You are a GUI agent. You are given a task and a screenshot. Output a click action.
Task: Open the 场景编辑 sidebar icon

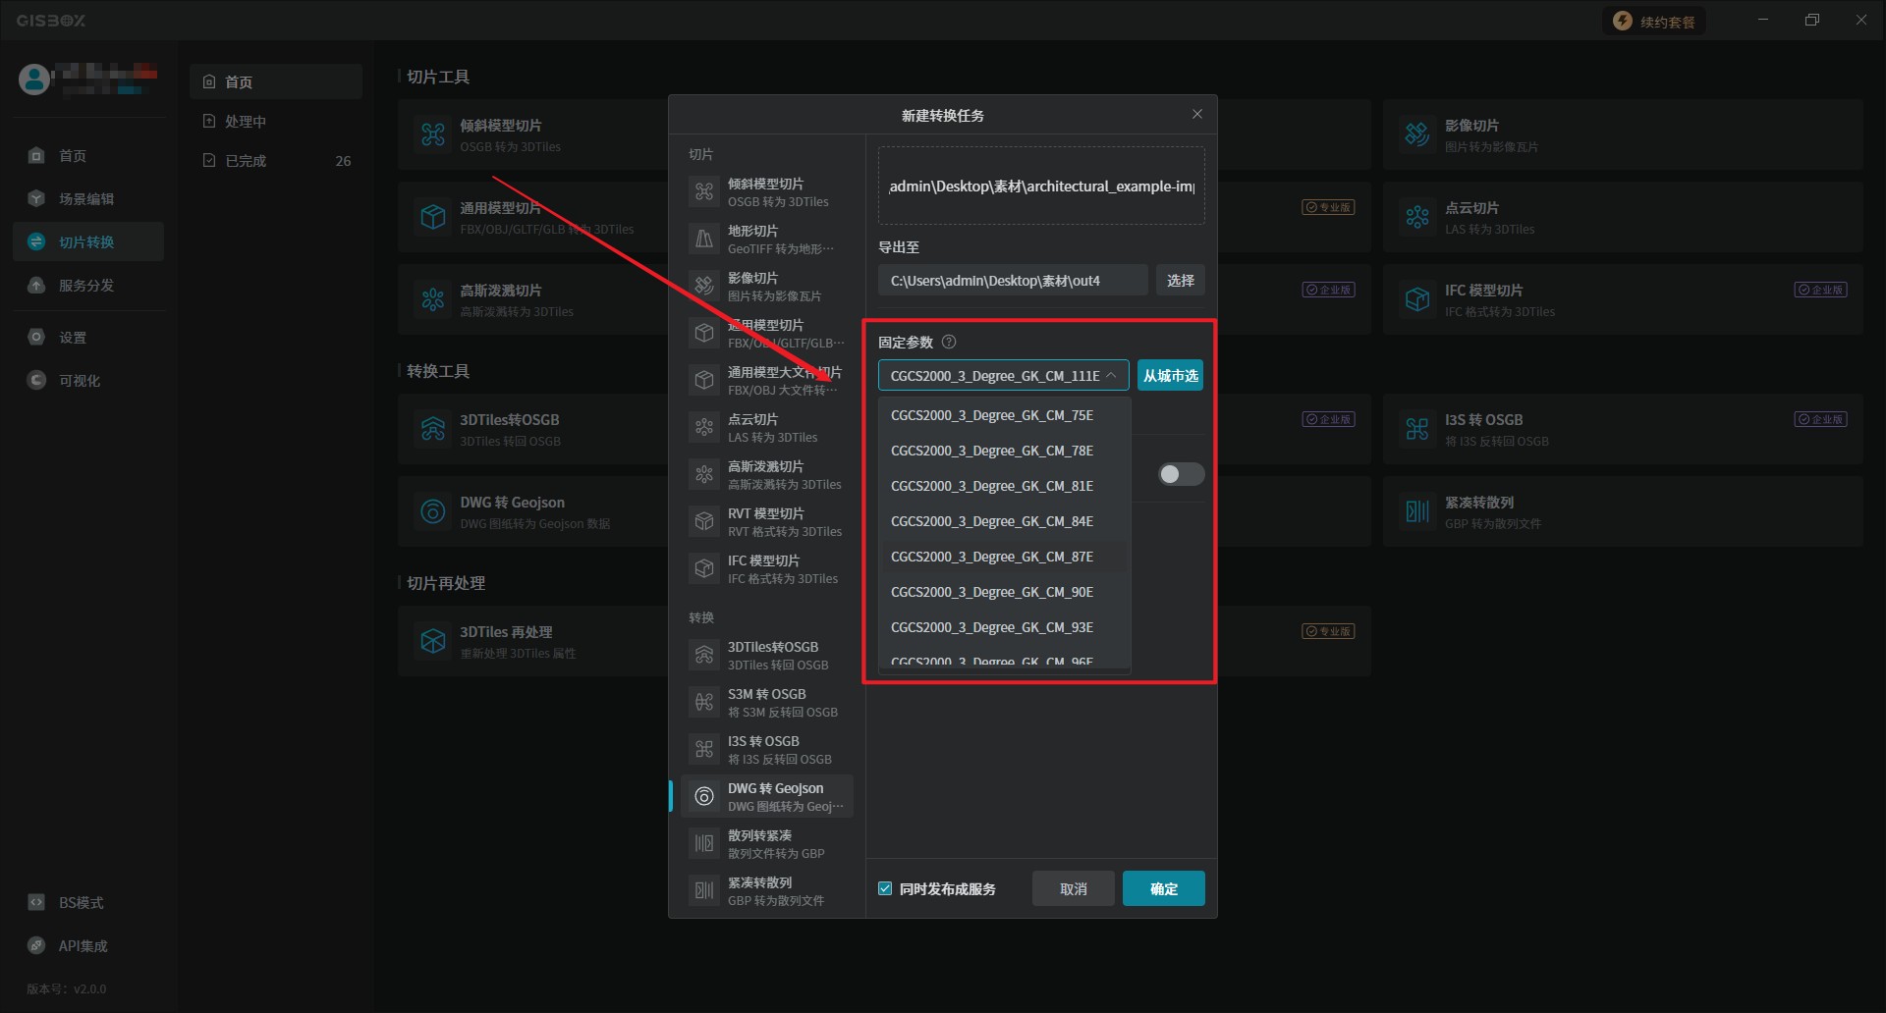click(36, 199)
